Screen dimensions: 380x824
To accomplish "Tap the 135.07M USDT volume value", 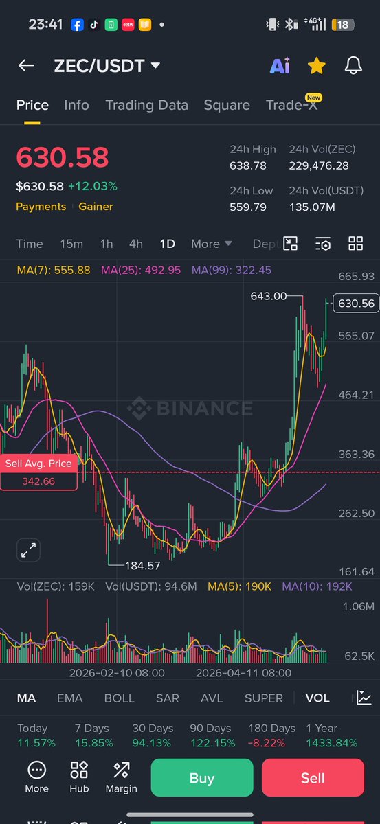I will (311, 207).
